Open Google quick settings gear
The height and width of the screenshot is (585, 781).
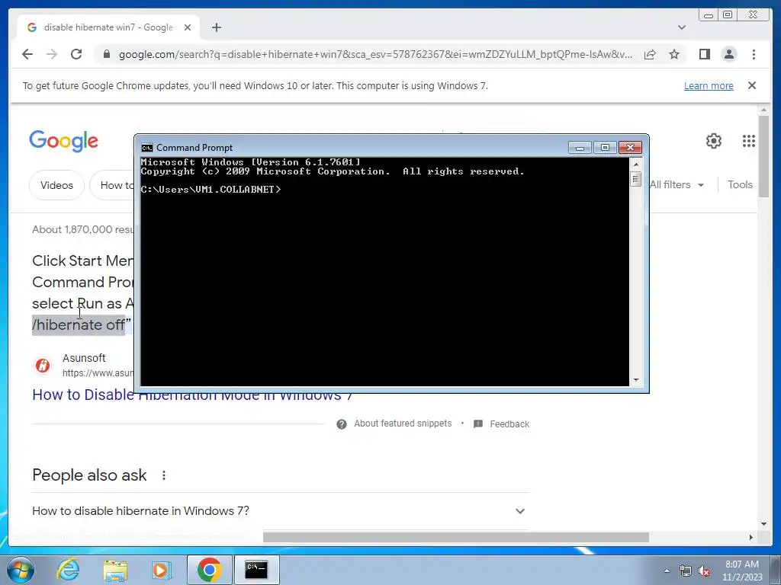(x=714, y=141)
